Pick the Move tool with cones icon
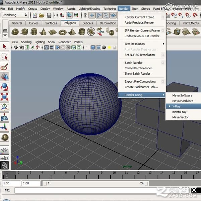Image resolution: width=201 pixels, height=201 pixels. pos(5,77)
